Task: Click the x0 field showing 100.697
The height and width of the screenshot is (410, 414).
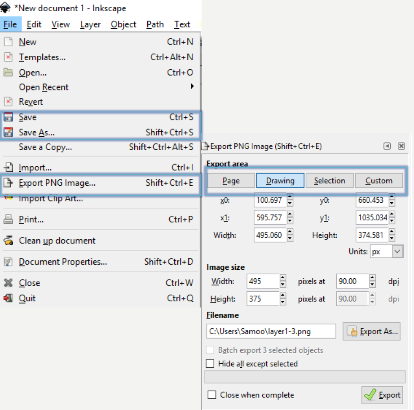Action: pos(270,200)
